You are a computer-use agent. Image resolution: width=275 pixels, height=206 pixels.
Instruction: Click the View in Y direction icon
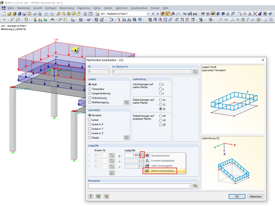point(182,20)
